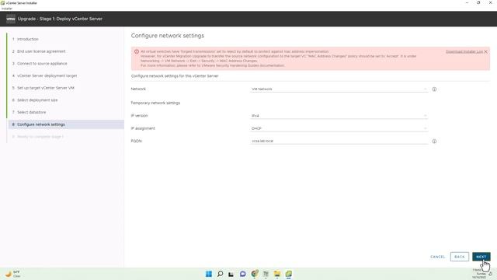Image resolution: width=497 pixels, height=280 pixels.
Task: Click the vmw logo in header bar
Action: pyautogui.click(x=10, y=19)
